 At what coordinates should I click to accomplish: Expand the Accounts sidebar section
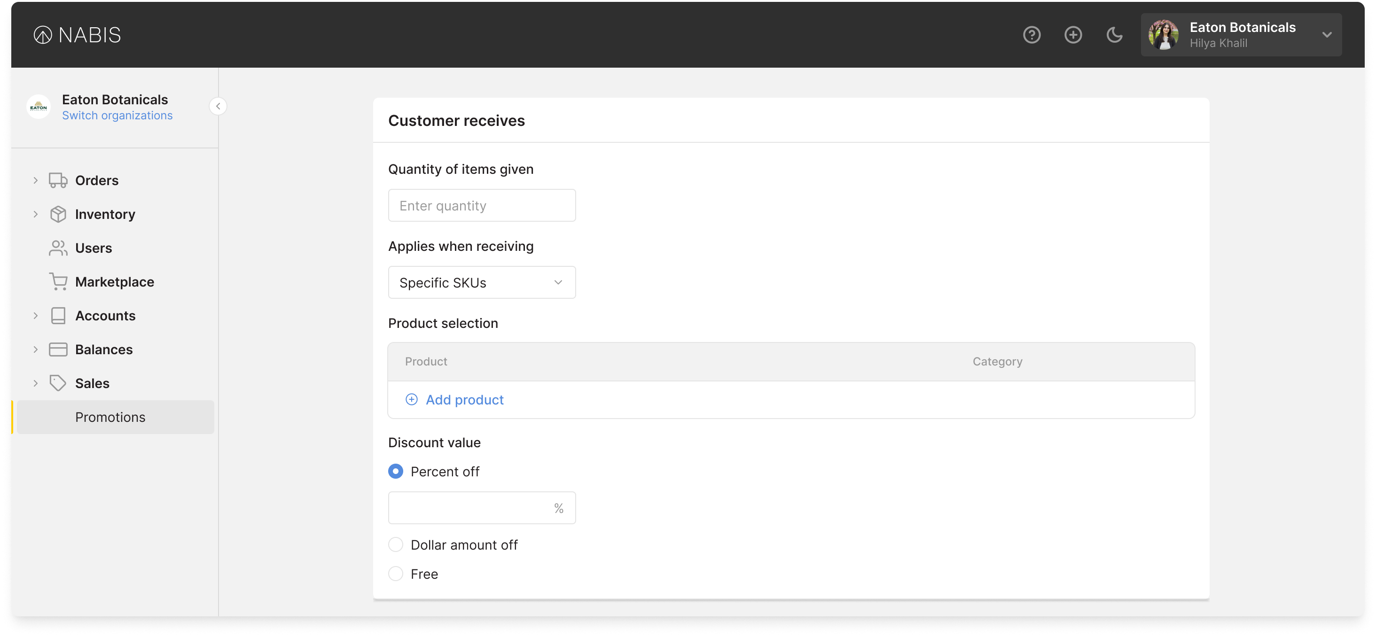(35, 316)
